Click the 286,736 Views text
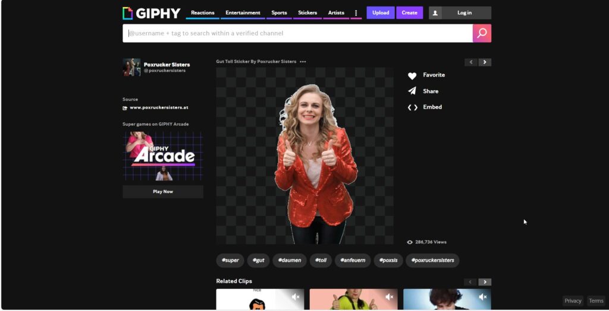 [431, 242]
